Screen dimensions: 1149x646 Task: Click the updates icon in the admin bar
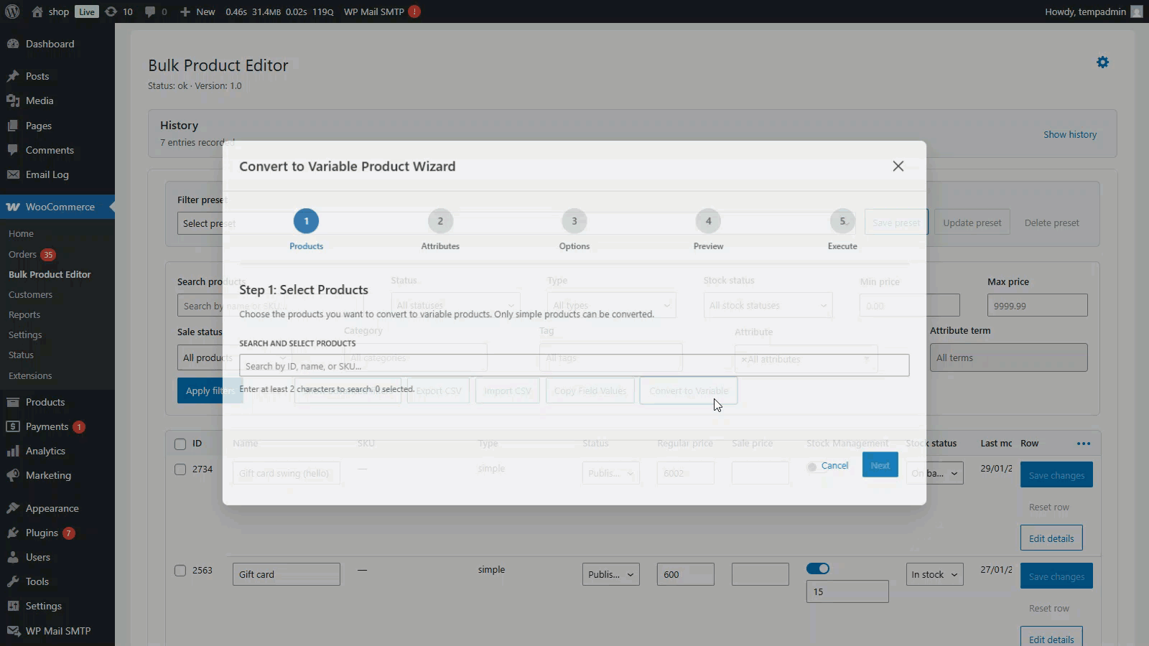(x=119, y=11)
